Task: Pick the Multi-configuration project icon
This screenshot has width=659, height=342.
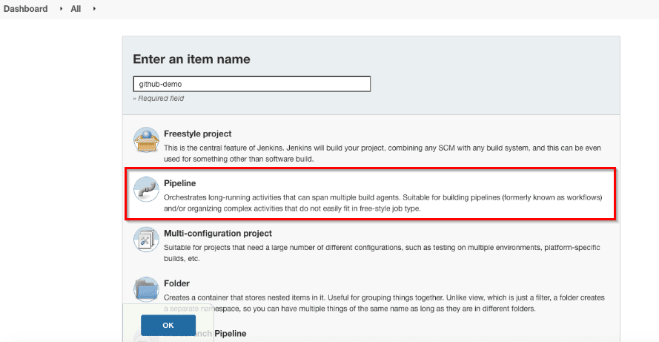Action: click(x=146, y=239)
